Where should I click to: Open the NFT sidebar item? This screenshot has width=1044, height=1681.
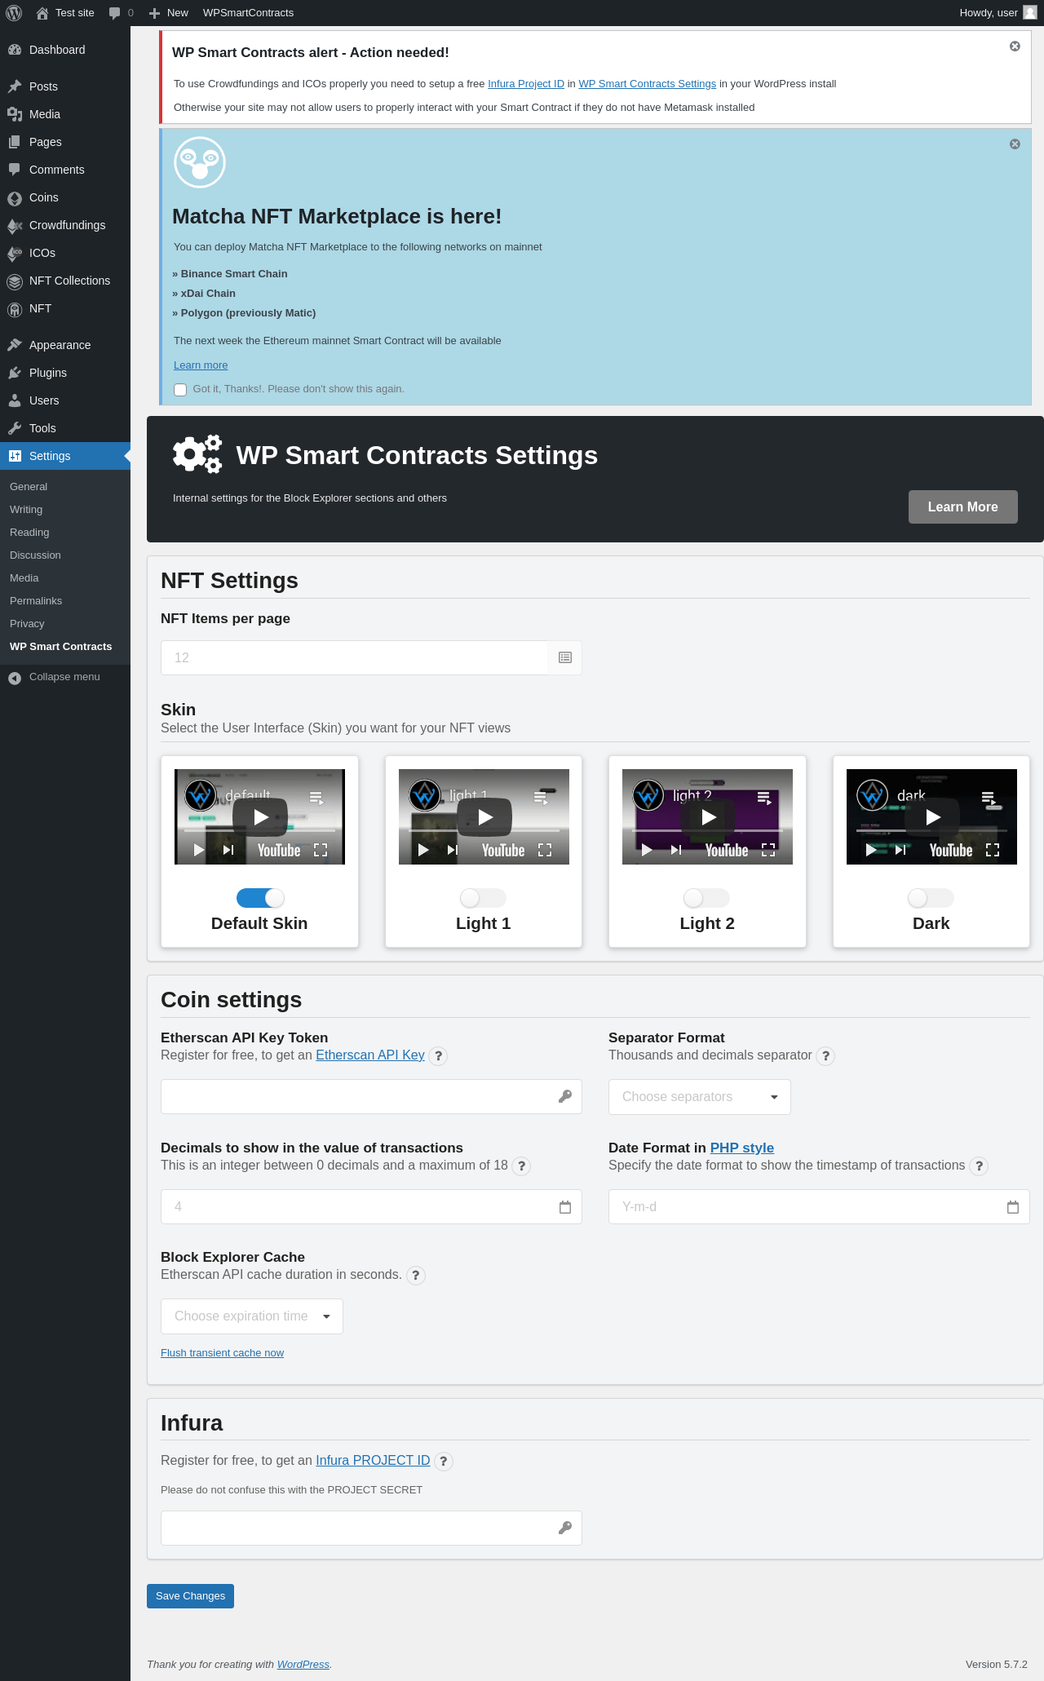(65, 308)
